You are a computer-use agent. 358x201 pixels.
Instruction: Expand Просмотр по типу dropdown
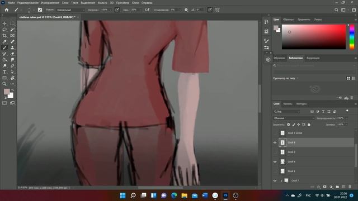point(286,78)
